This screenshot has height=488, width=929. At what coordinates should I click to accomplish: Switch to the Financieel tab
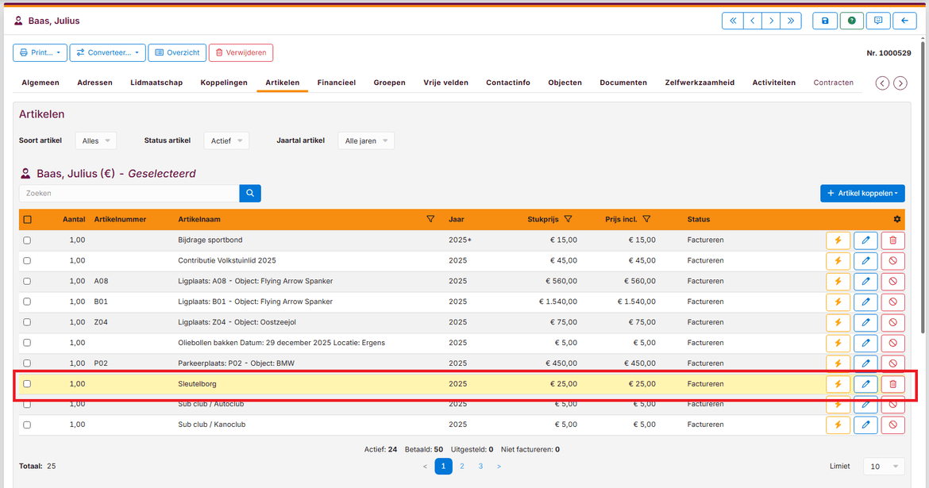coord(336,83)
